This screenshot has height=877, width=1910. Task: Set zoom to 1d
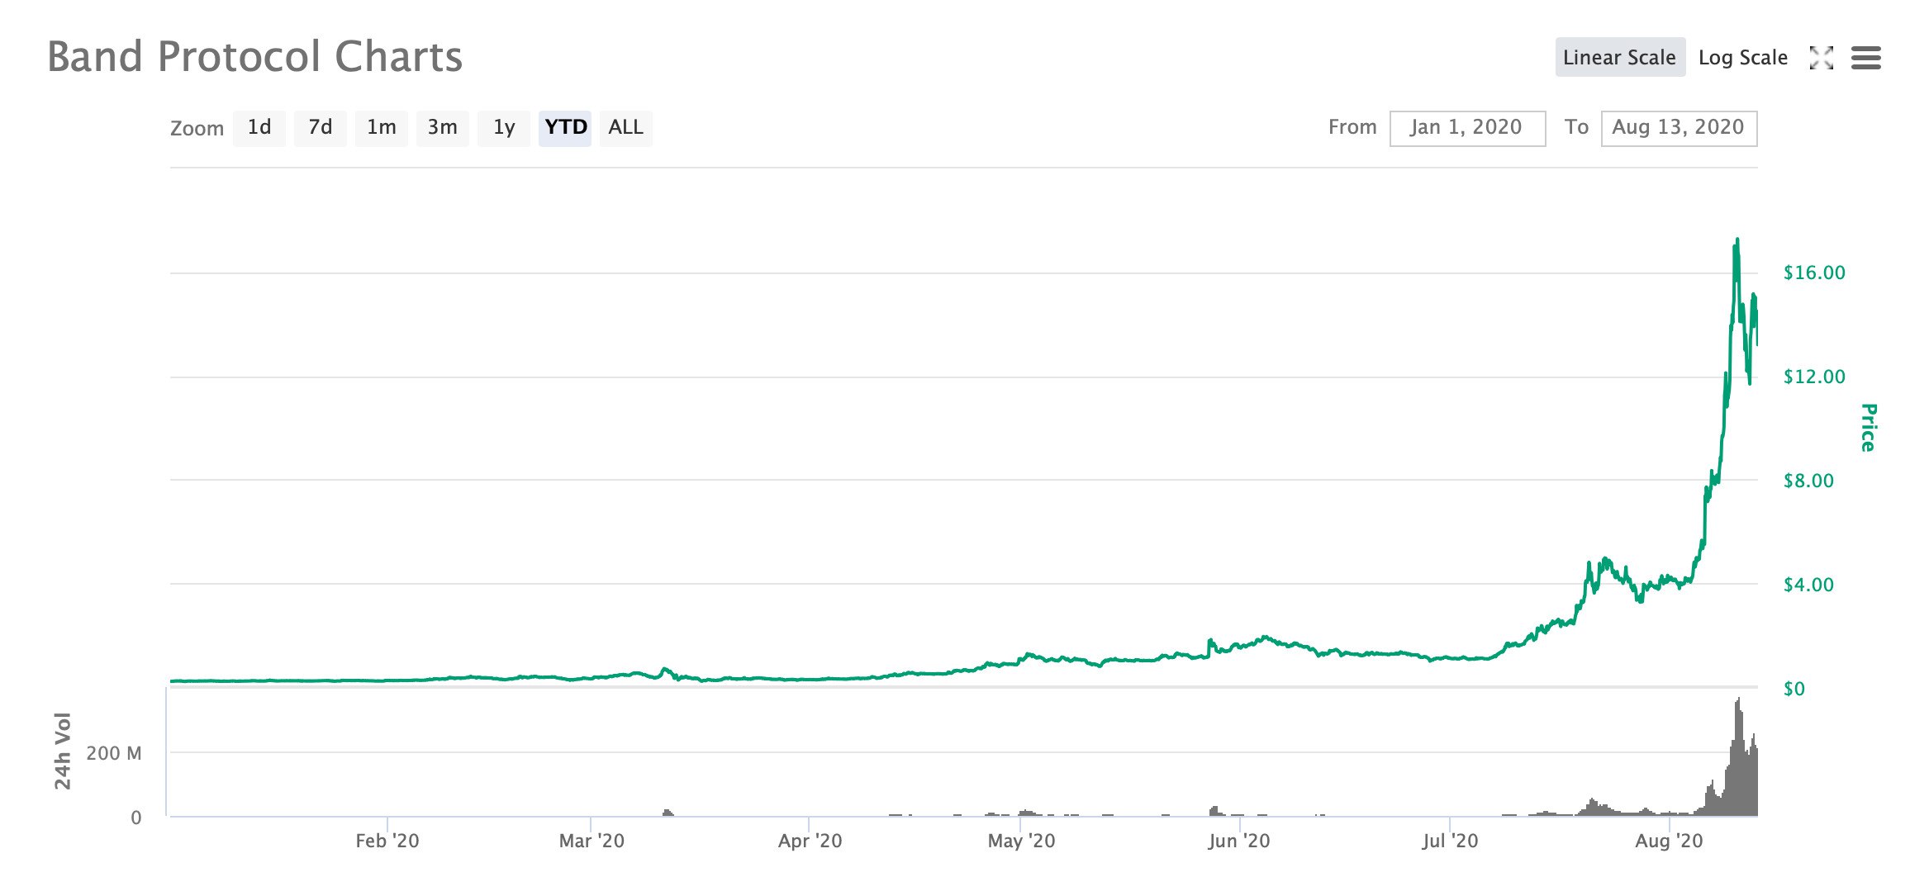point(259,127)
